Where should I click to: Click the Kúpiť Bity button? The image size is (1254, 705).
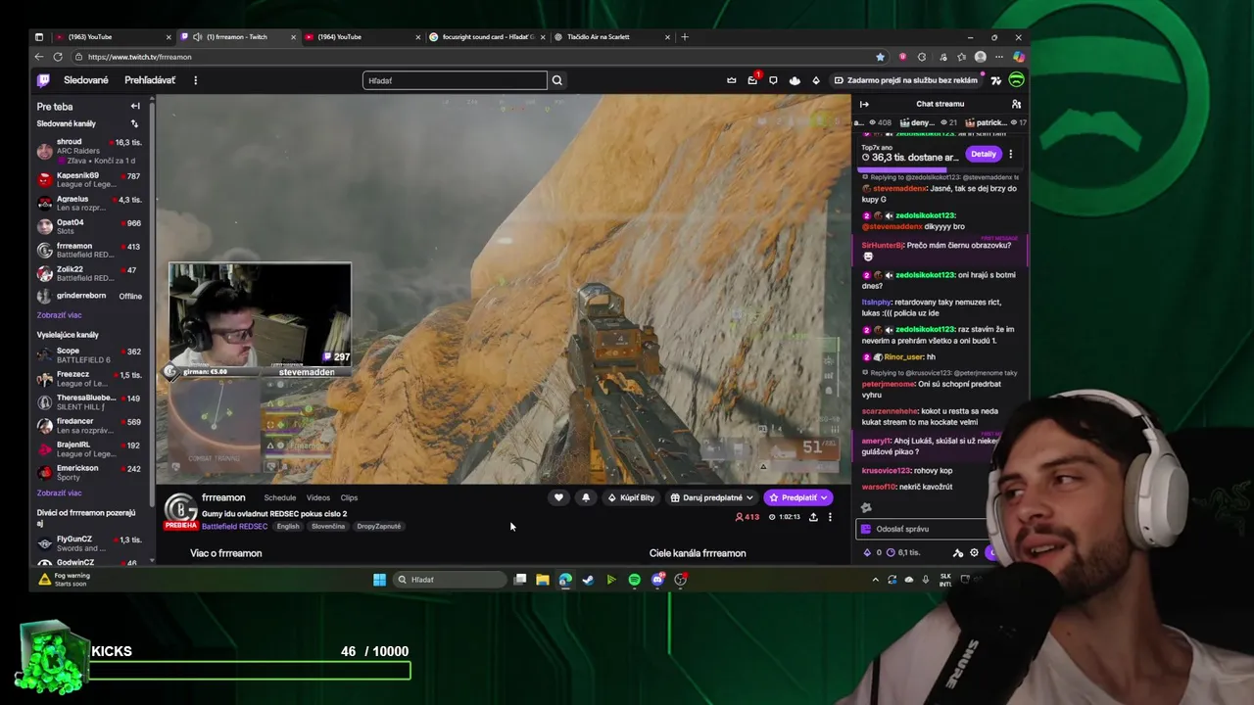631,497
